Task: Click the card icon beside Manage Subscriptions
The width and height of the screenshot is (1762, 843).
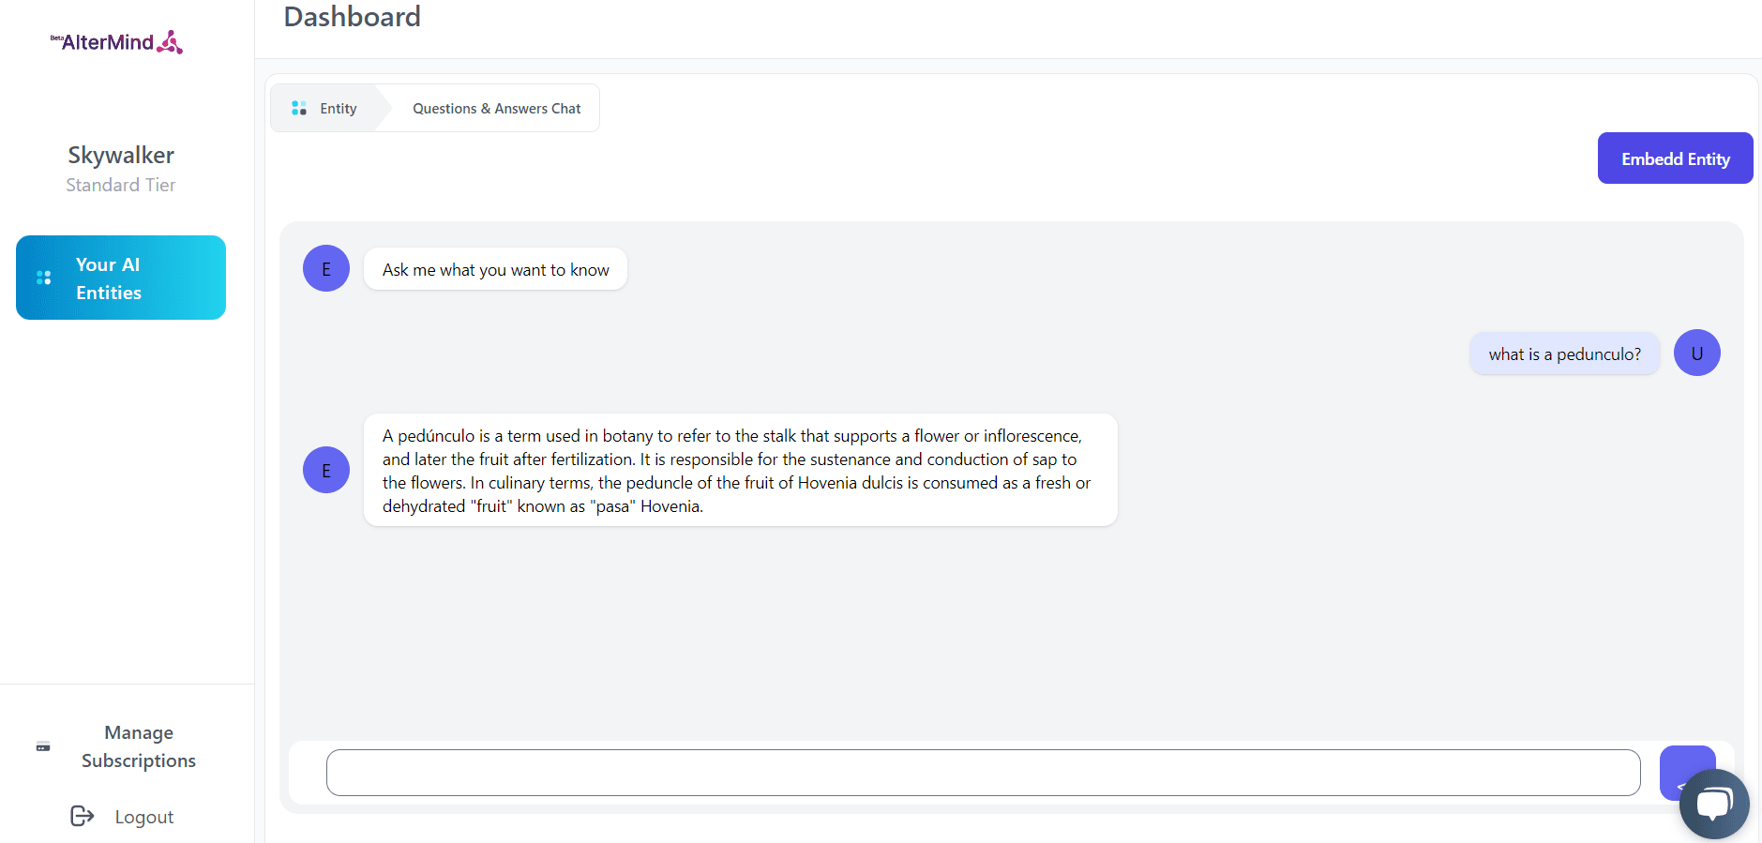Action: click(43, 746)
